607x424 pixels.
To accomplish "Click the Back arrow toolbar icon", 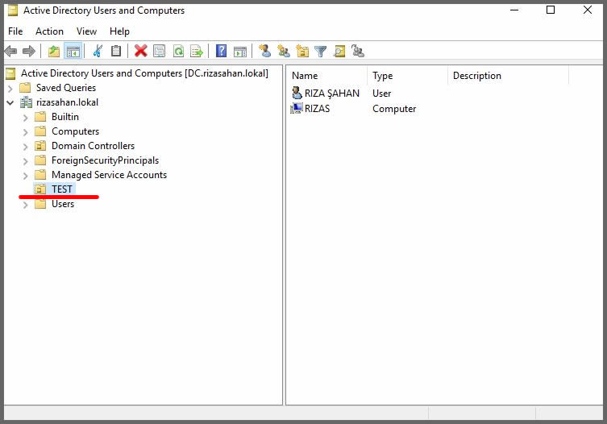I will click(11, 51).
